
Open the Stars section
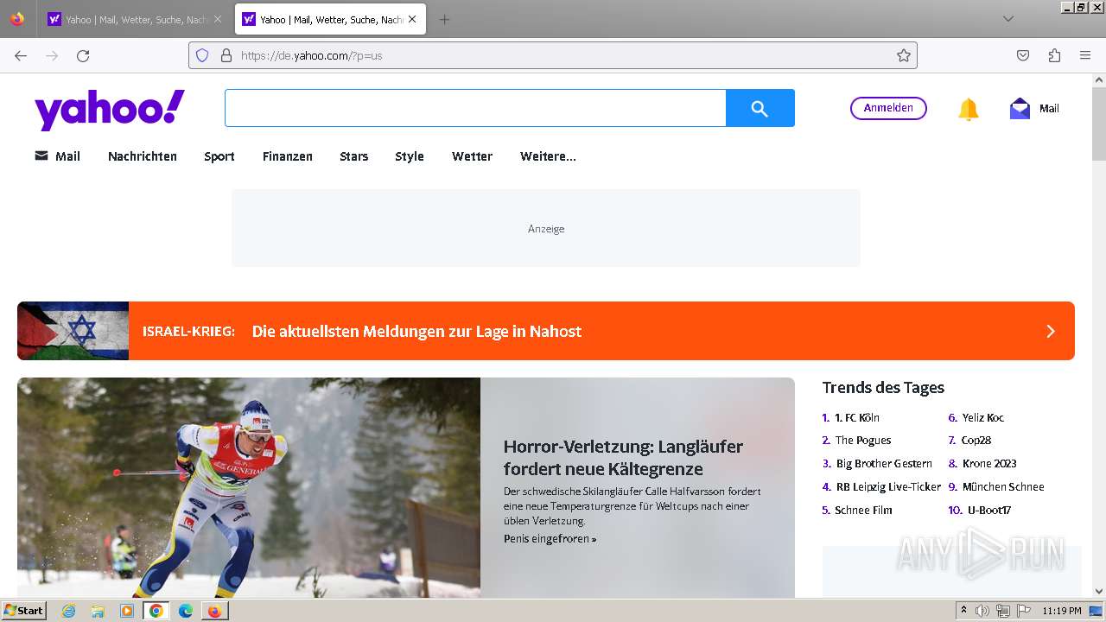(354, 156)
